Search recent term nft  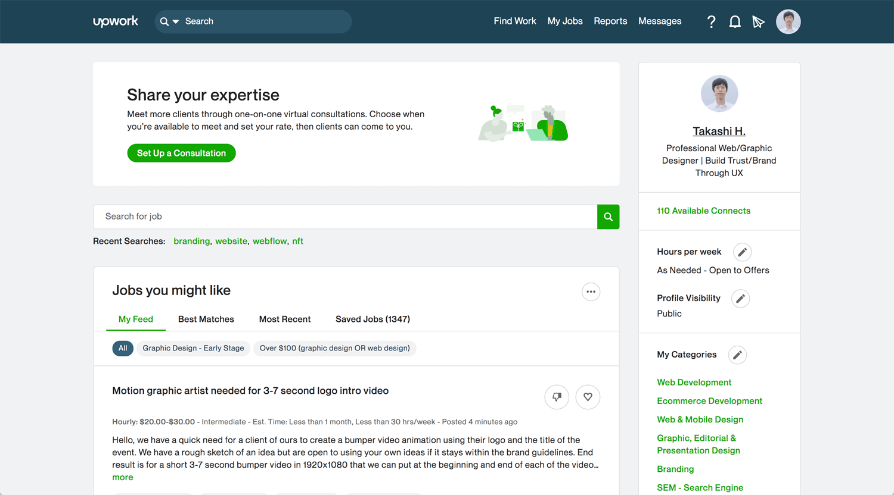(297, 241)
